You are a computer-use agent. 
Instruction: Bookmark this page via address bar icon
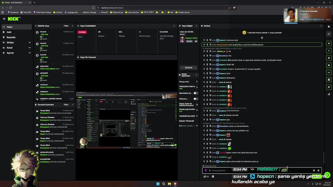click(93, 8)
